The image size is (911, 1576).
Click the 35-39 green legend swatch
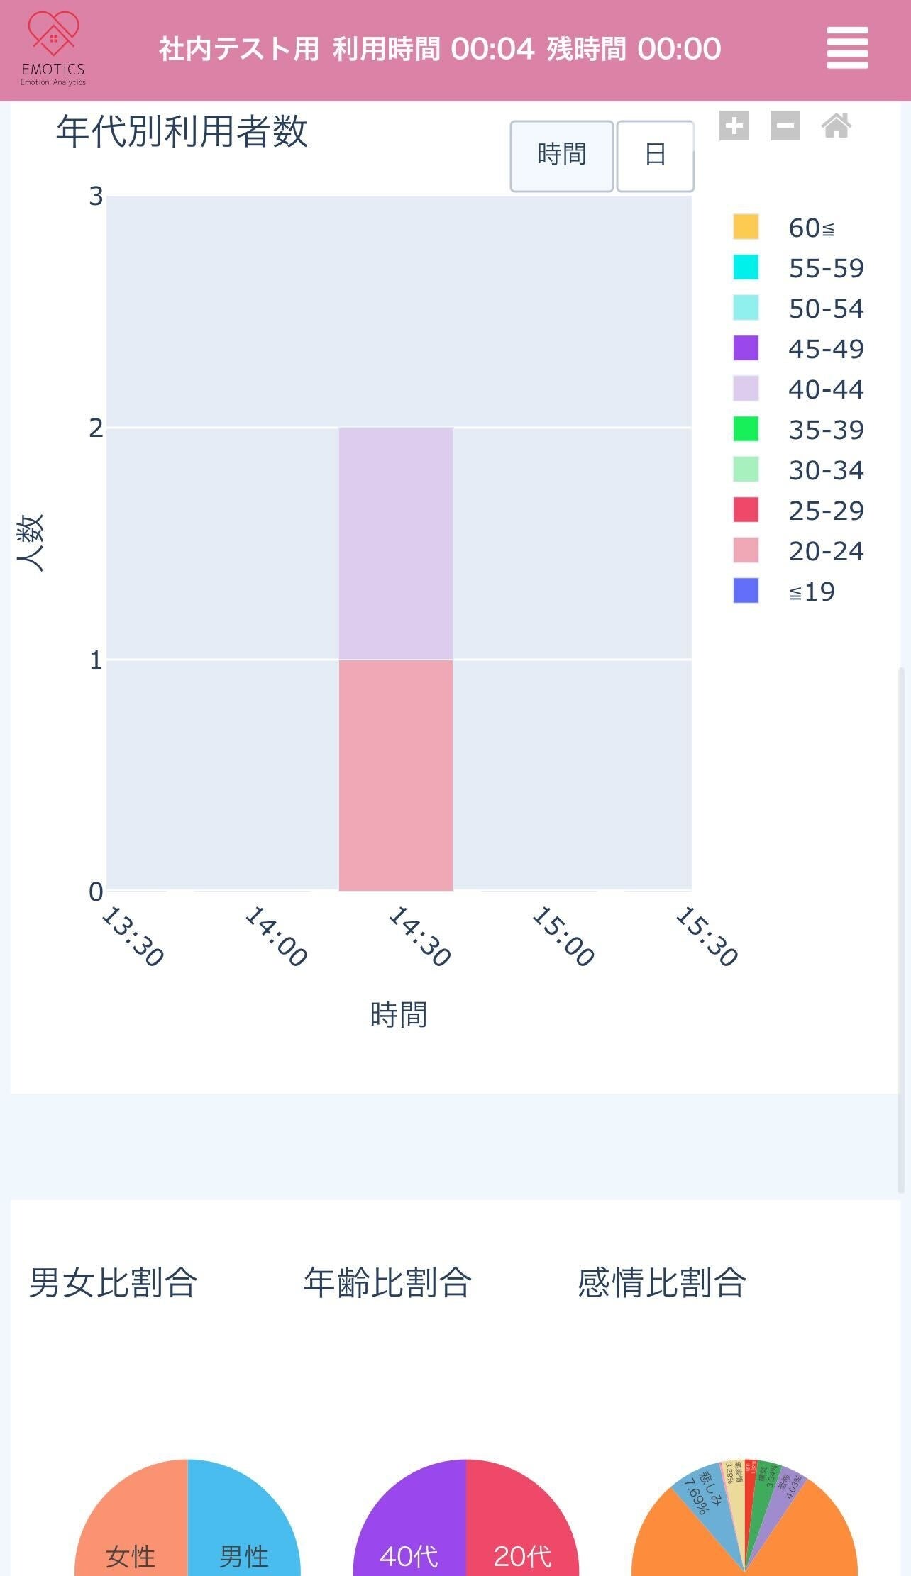[746, 429]
